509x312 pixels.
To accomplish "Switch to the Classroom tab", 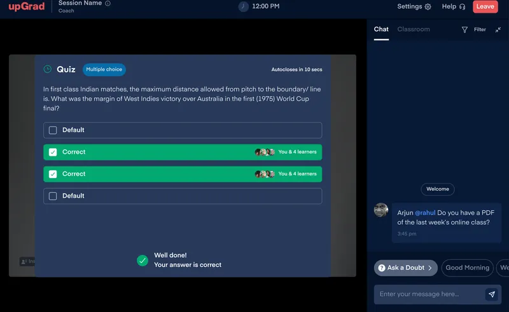I will tap(414, 29).
